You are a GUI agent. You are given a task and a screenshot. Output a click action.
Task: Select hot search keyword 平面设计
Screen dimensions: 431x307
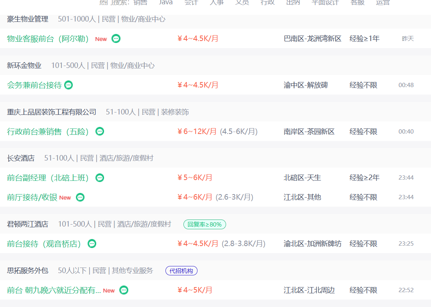point(325,2)
